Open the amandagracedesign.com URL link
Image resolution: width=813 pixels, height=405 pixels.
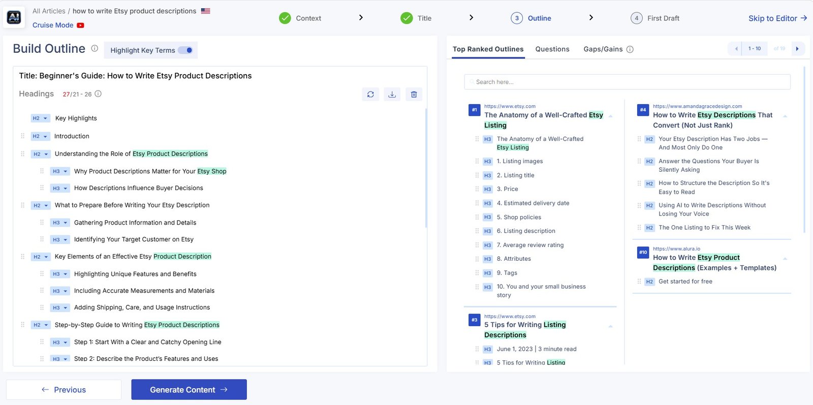[x=697, y=106]
